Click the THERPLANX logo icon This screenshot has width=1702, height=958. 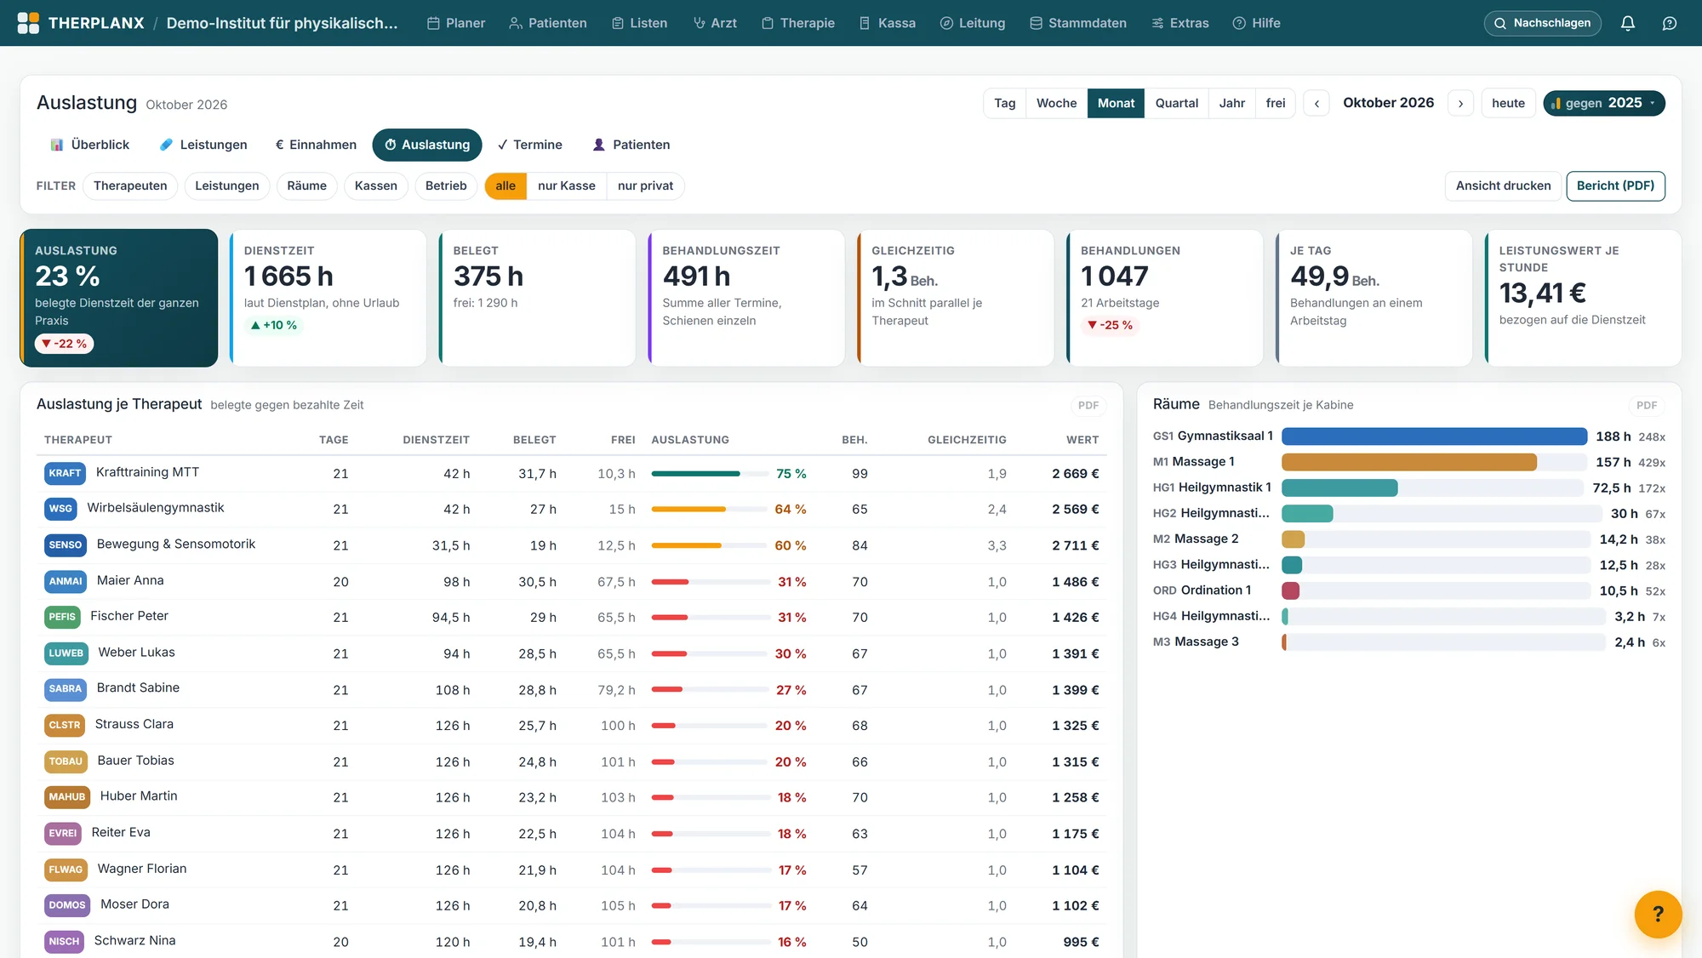[28, 23]
